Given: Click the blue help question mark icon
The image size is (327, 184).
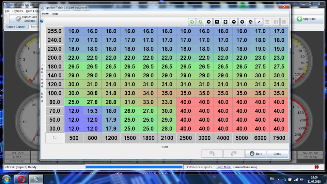Looking at the screenshot, I should (42, 21).
